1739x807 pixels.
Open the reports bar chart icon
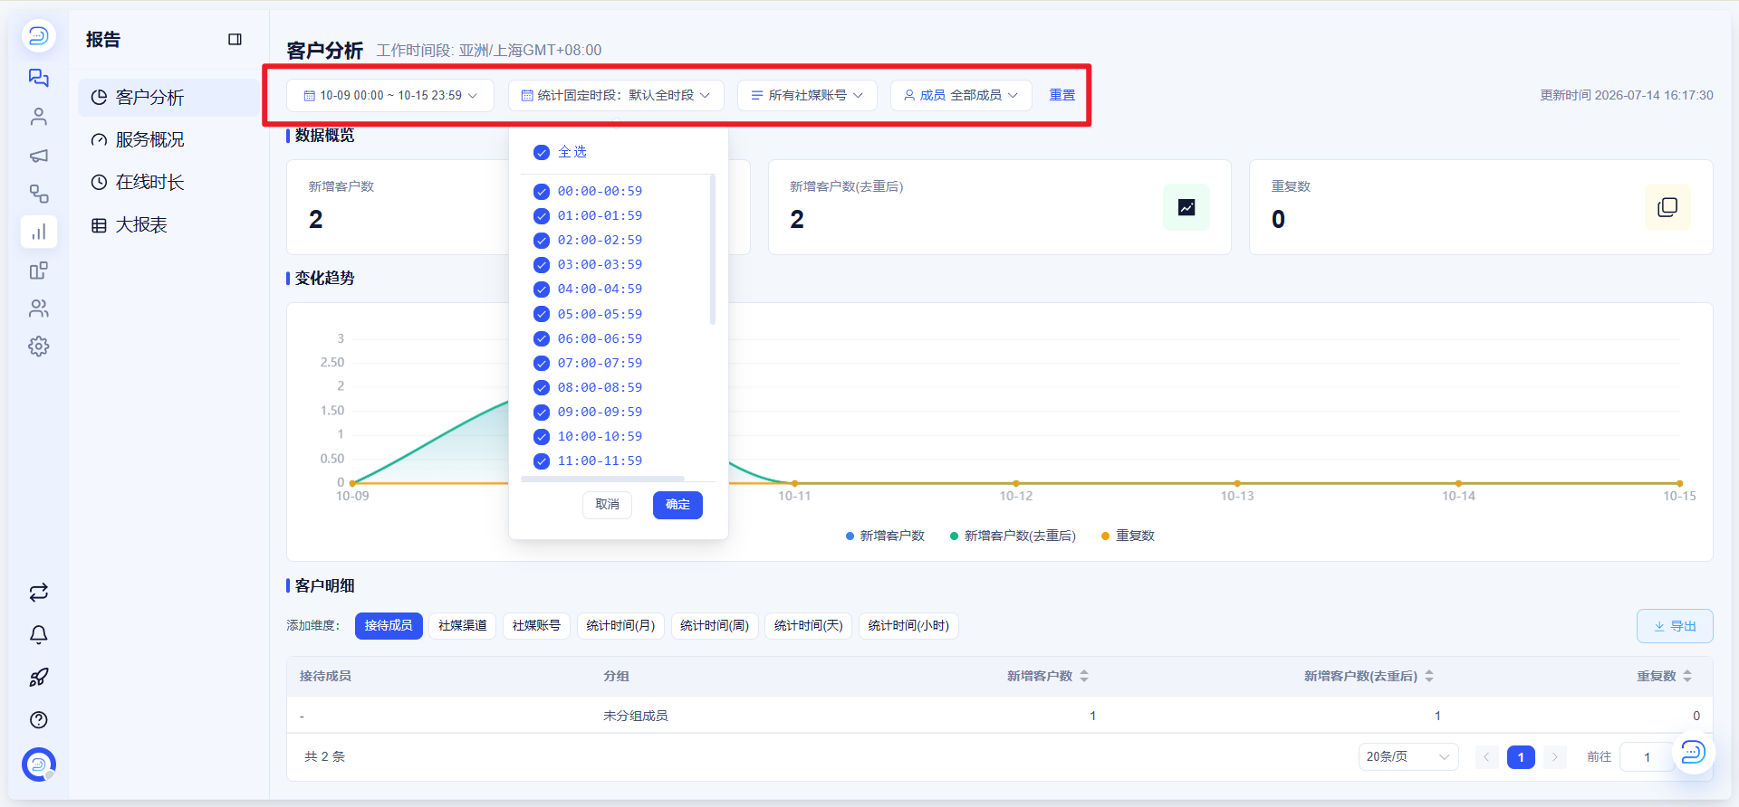[38, 232]
